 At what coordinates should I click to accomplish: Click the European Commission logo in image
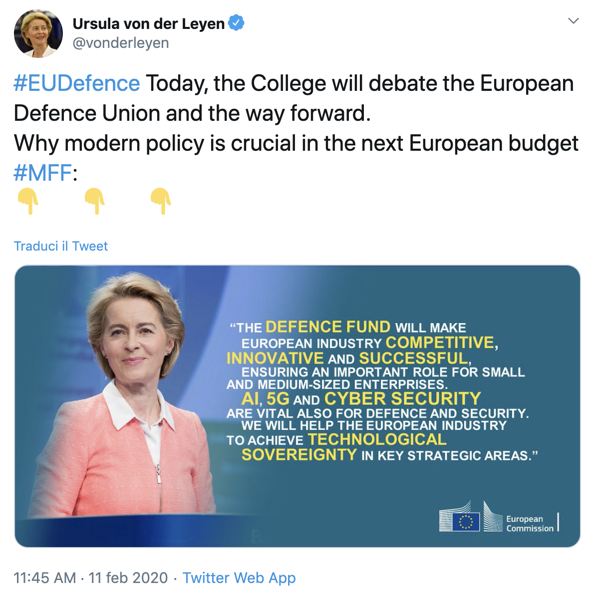[499, 517]
